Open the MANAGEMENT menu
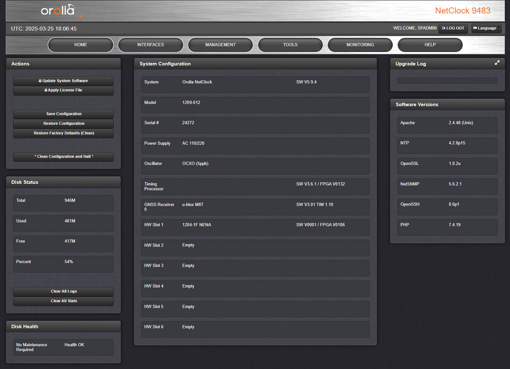Viewport: 510px width, 369px height. click(x=220, y=45)
